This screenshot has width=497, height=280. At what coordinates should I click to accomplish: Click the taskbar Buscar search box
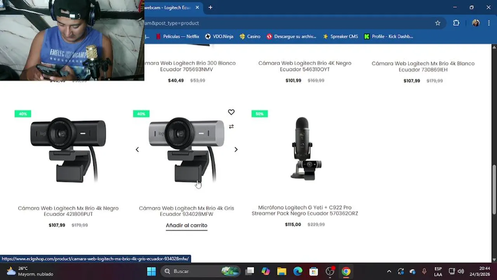tap(201, 271)
